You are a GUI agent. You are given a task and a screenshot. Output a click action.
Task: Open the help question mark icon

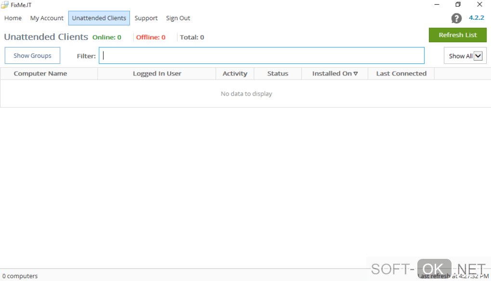tap(456, 18)
